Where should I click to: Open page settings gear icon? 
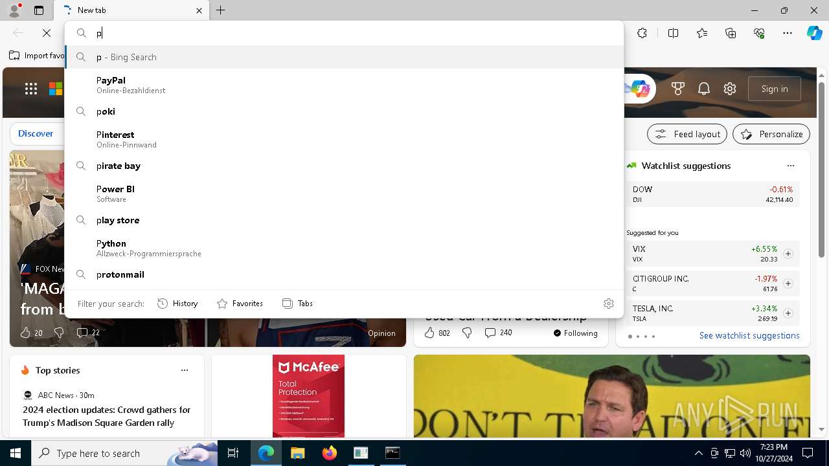pyautogui.click(x=730, y=89)
